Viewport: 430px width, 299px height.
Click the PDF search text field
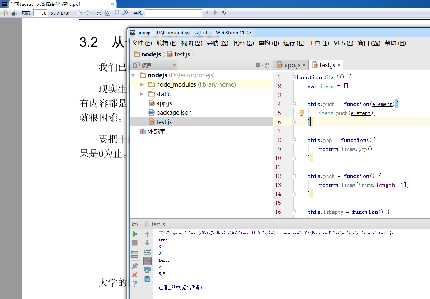[x=173, y=13]
